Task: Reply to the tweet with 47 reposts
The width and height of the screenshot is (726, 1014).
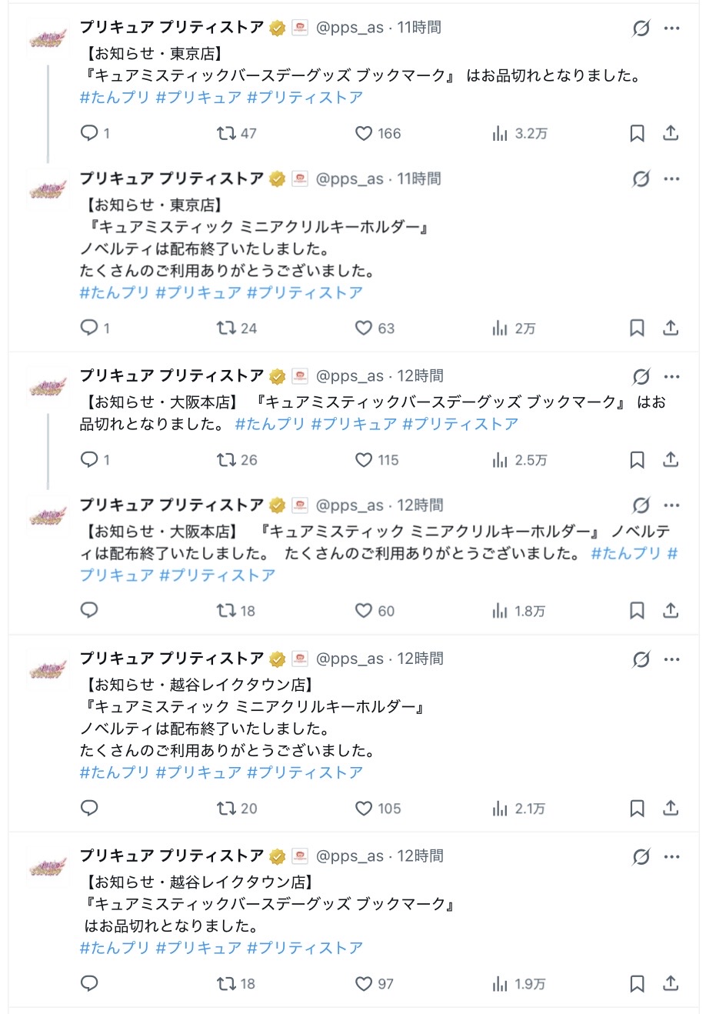Action: pyautogui.click(x=89, y=134)
